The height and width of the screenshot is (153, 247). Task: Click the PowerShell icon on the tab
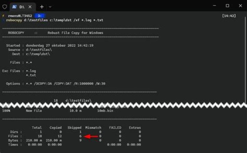point(14,7)
